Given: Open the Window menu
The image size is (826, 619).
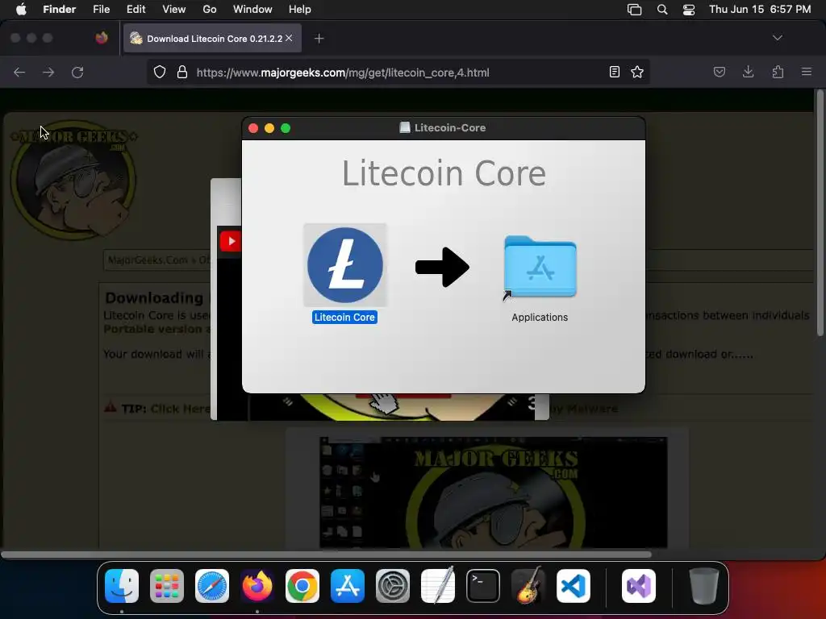Looking at the screenshot, I should [252, 10].
